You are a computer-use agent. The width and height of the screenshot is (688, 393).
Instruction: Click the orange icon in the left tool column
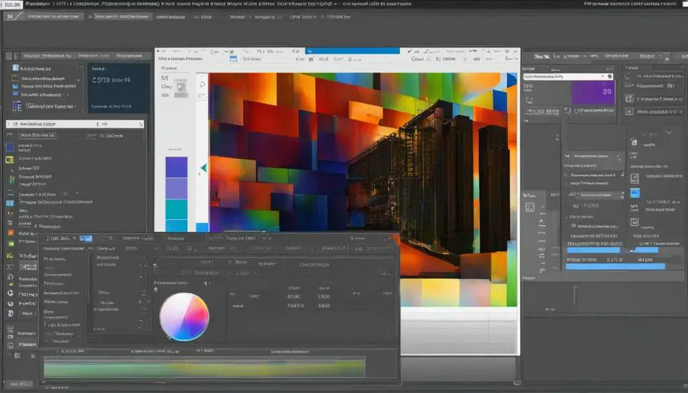11,232
